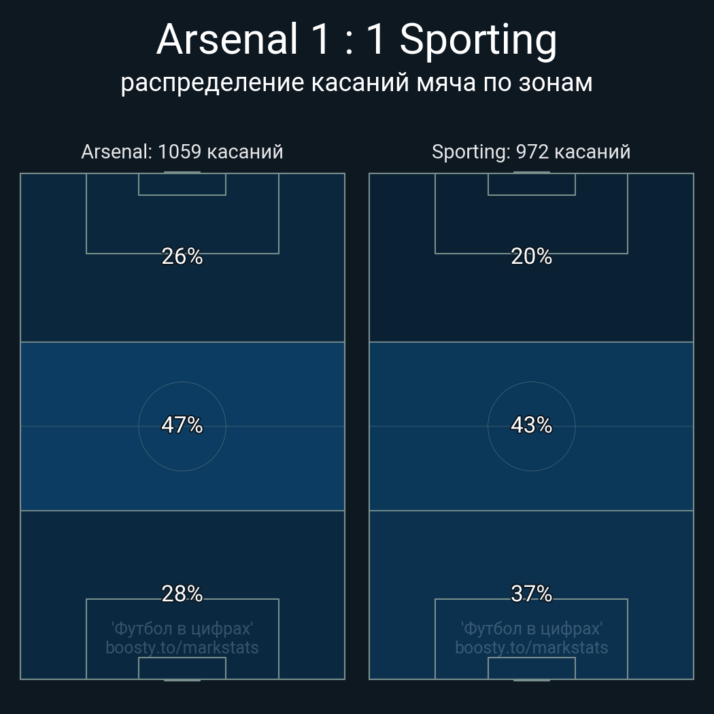Click the top goal box on Arsenal pitch
The height and width of the screenshot is (714, 714).
tap(182, 184)
